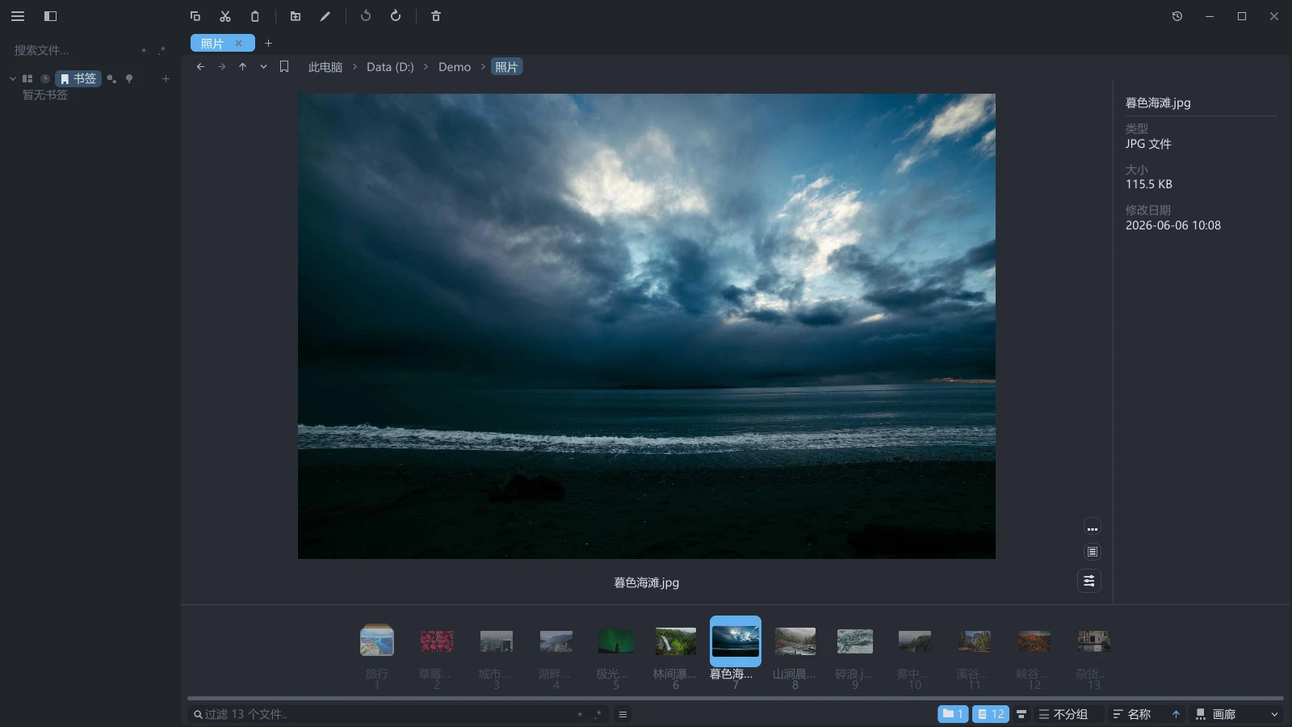Close the 照片 tab
The height and width of the screenshot is (727, 1292).
tap(239, 44)
